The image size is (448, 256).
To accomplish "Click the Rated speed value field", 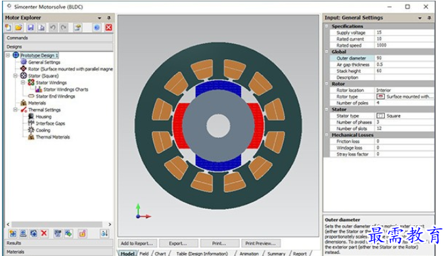I will [x=404, y=45].
